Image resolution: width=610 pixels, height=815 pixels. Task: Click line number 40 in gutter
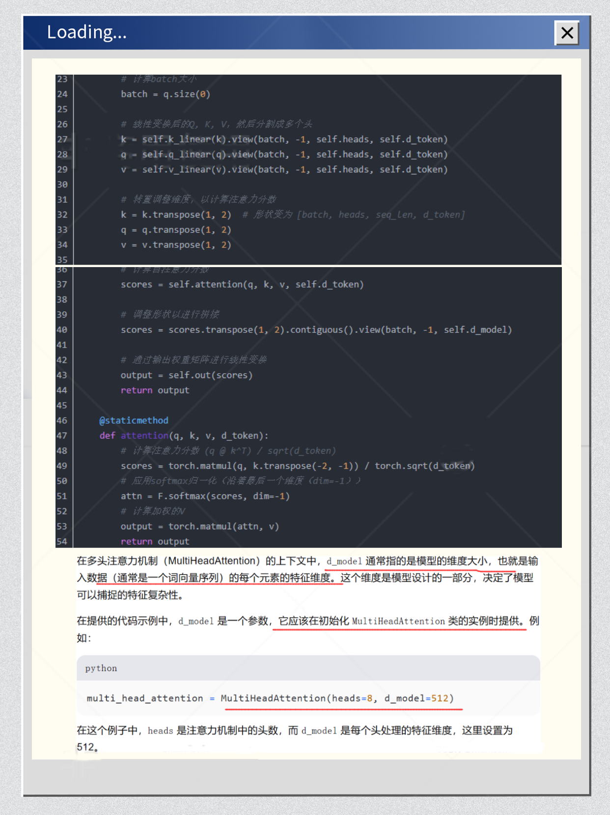(x=62, y=330)
